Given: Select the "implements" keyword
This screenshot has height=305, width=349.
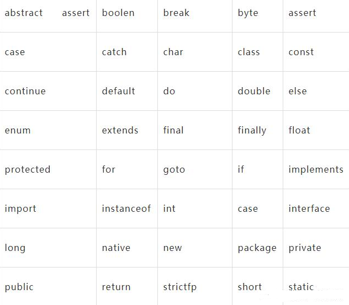Looking at the screenshot, I should 316,169.
